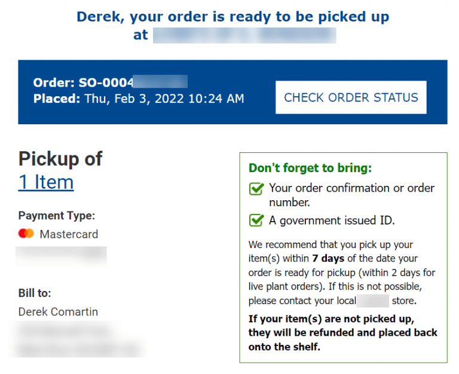
Task: Click the 'A government issued ID.' text
Action: pos(332,220)
